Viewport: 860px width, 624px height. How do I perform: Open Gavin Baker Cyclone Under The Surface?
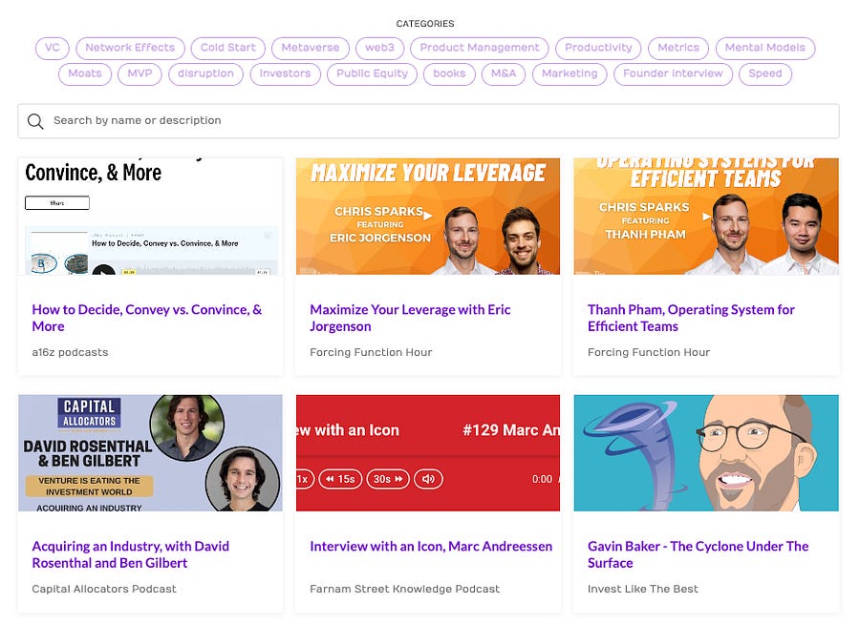[698, 554]
